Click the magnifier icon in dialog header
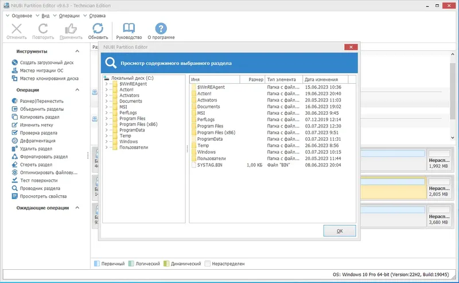Image resolution: width=459 pixels, height=283 pixels. pos(111,63)
